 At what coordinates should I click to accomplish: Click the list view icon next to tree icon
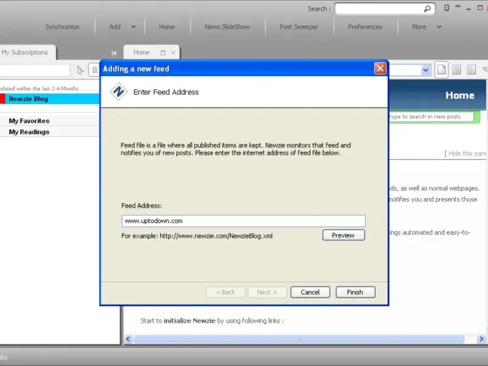(x=94, y=70)
